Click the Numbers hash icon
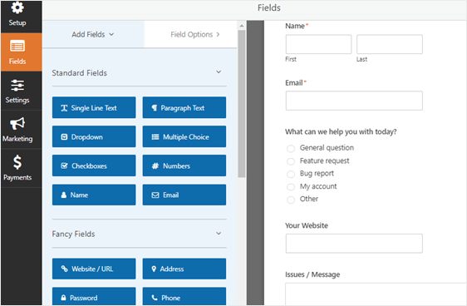This screenshot has width=467, height=306. (x=155, y=166)
